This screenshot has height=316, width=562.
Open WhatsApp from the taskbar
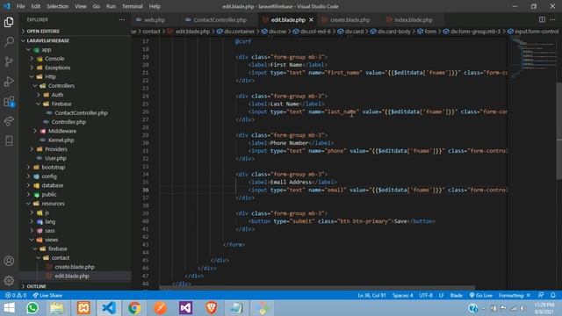32,308
